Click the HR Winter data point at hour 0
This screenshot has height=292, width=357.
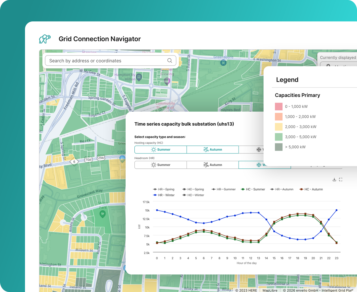157,210
